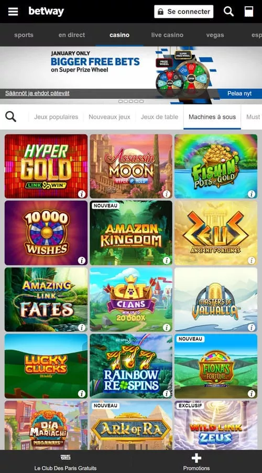262x473 pixels.
Task: Select the Nouveaux jeux category
Action: [x=110, y=117]
